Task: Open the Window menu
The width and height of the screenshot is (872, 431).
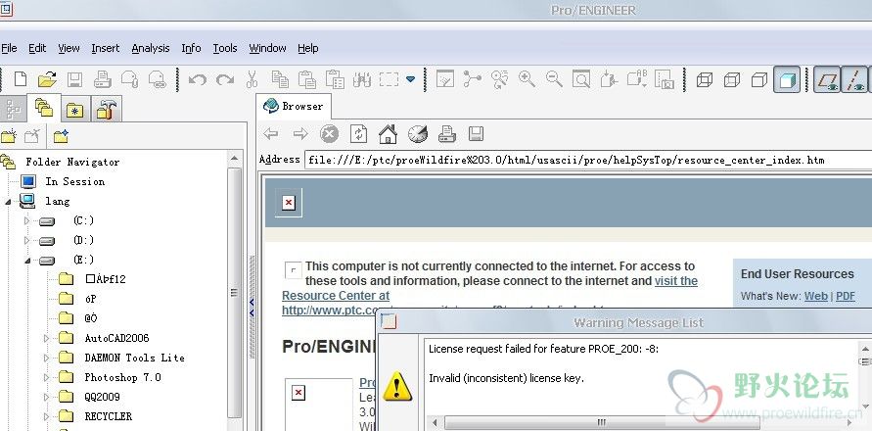Action: 267,48
